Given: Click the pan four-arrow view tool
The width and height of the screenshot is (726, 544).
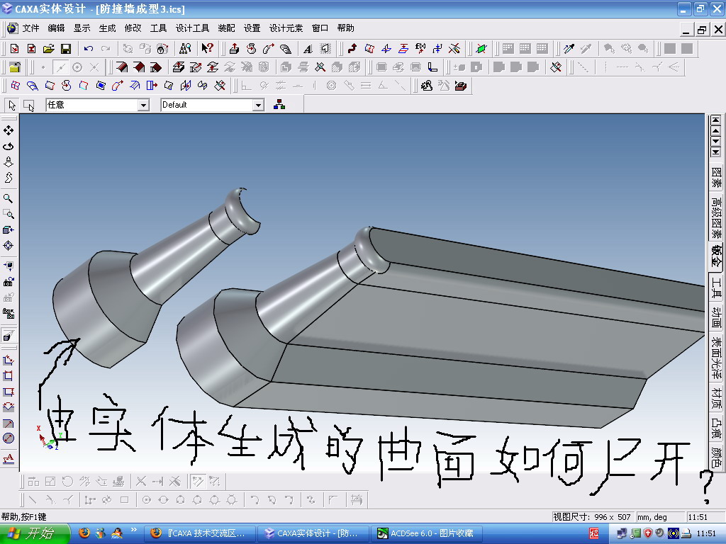Looking at the screenshot, I should tap(9, 130).
